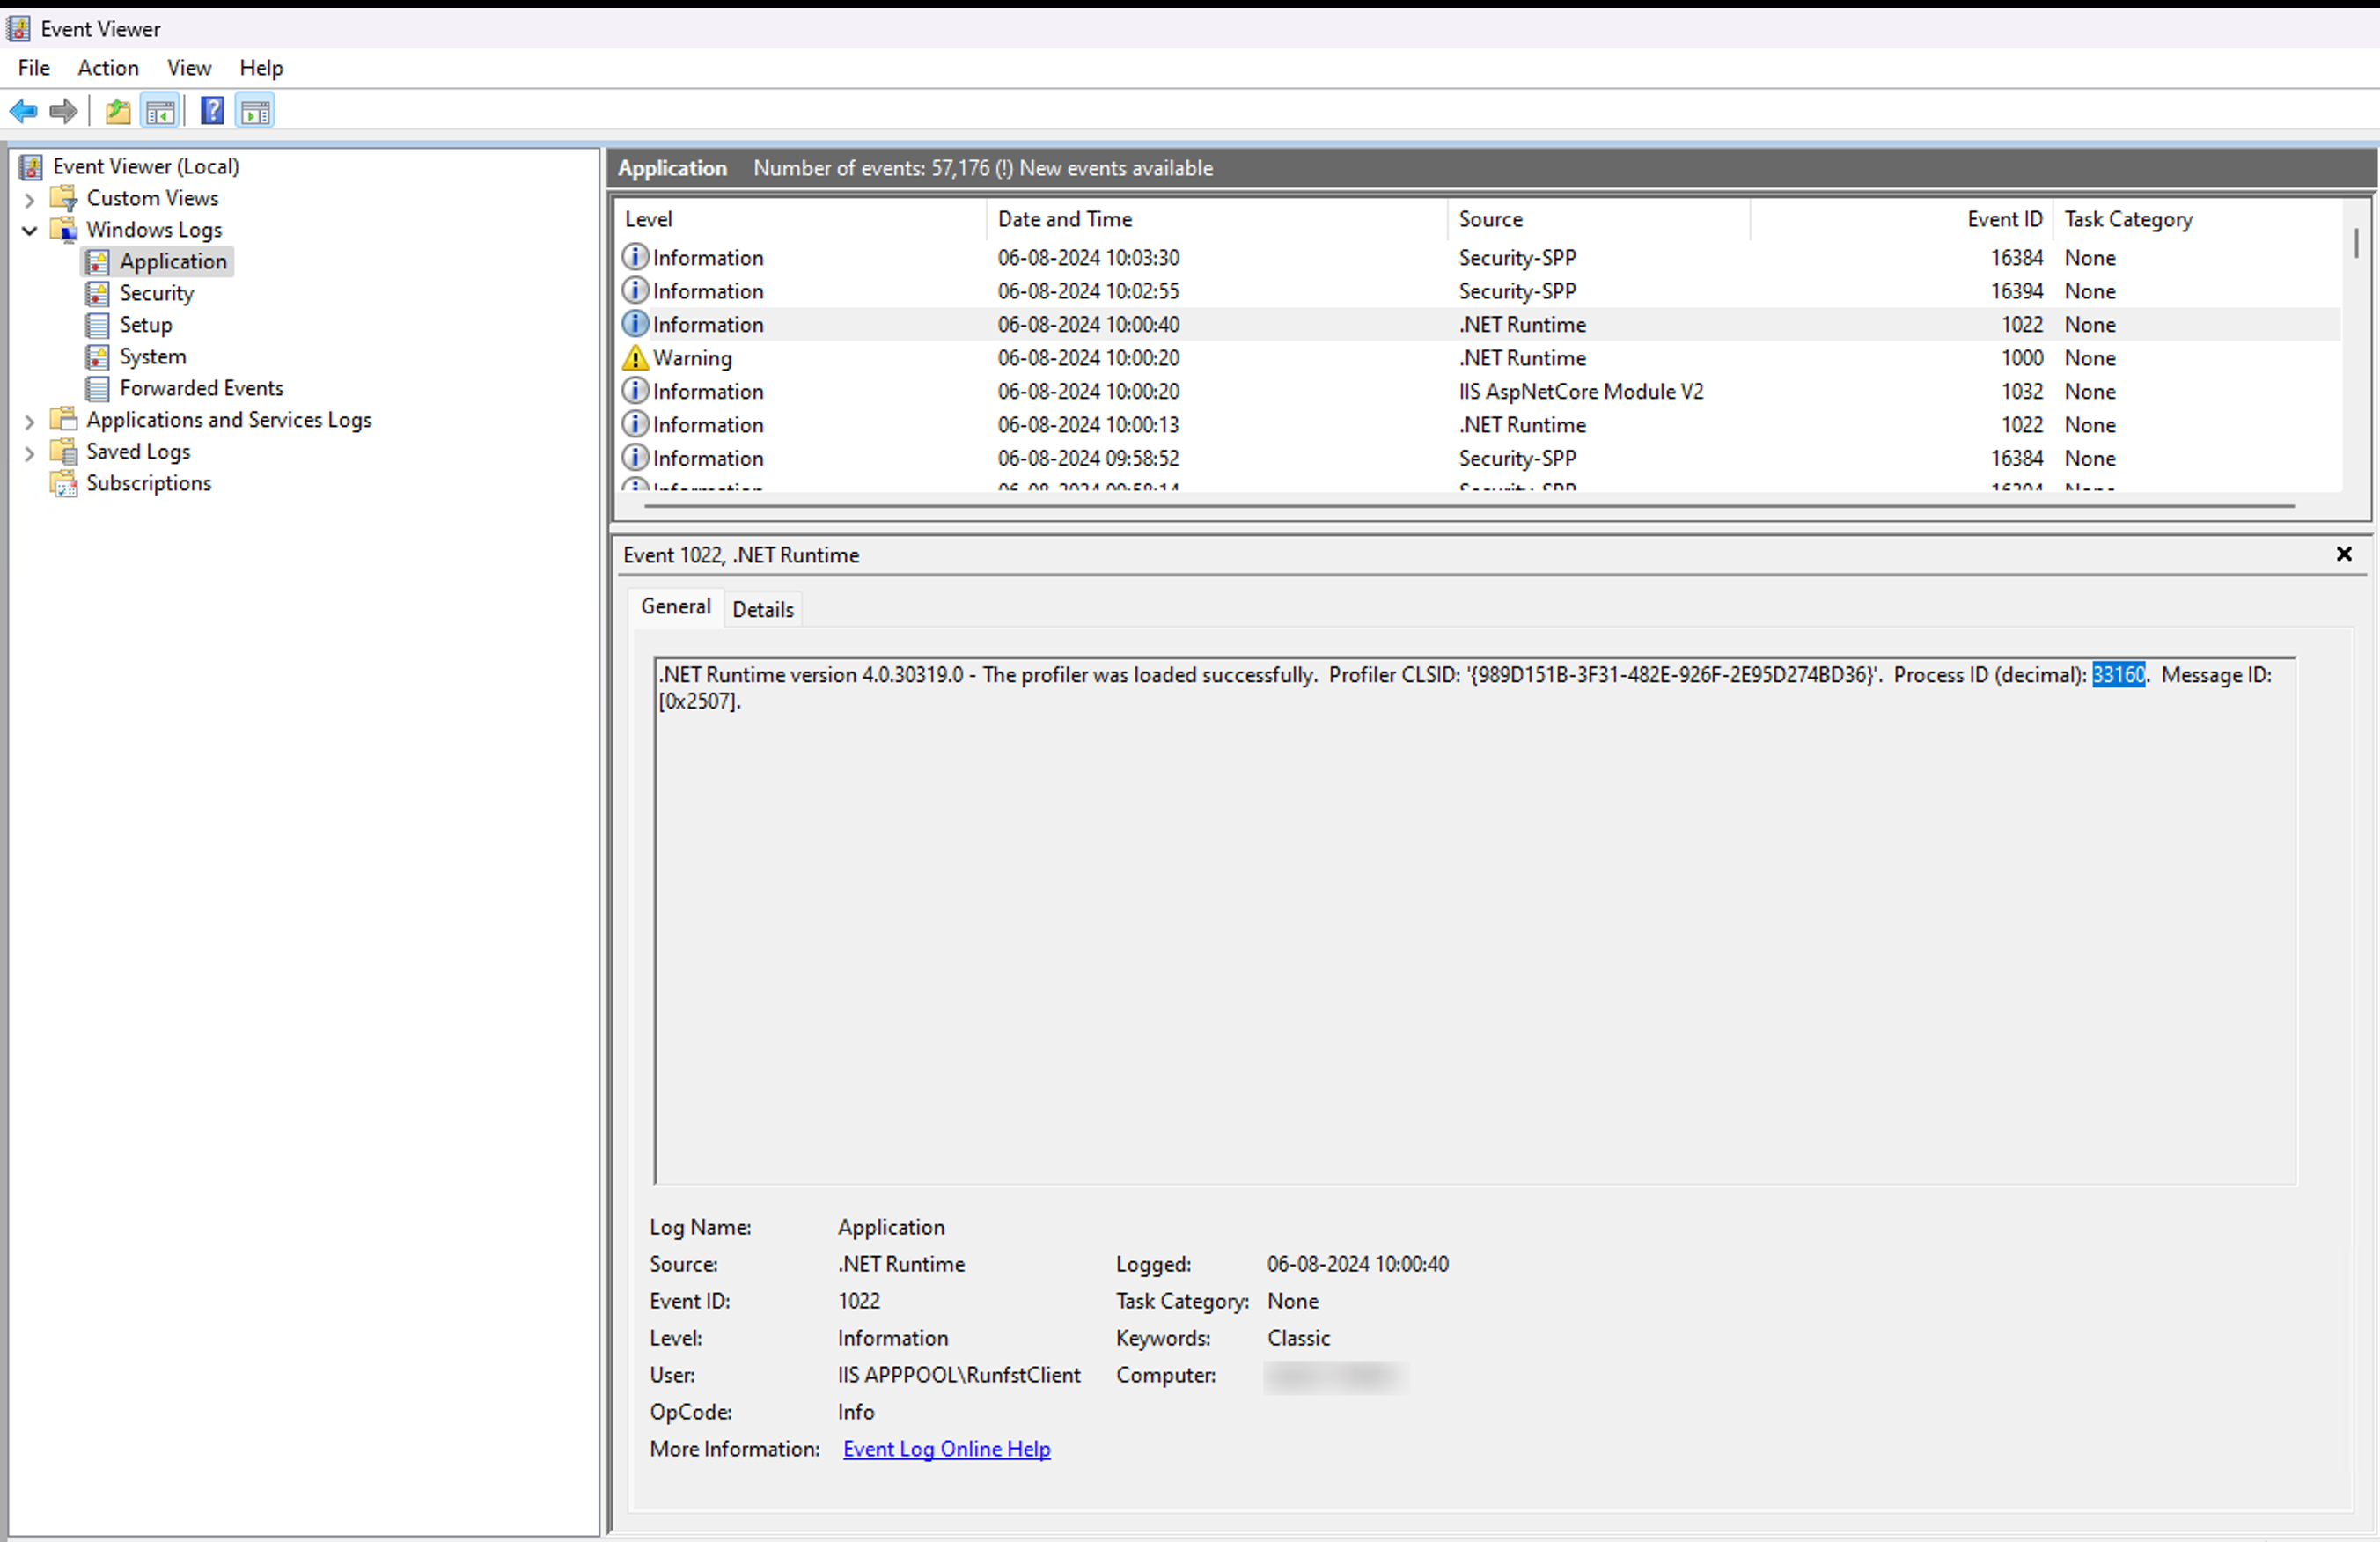
Task: Expand the Saved Logs node
Action: 30,453
